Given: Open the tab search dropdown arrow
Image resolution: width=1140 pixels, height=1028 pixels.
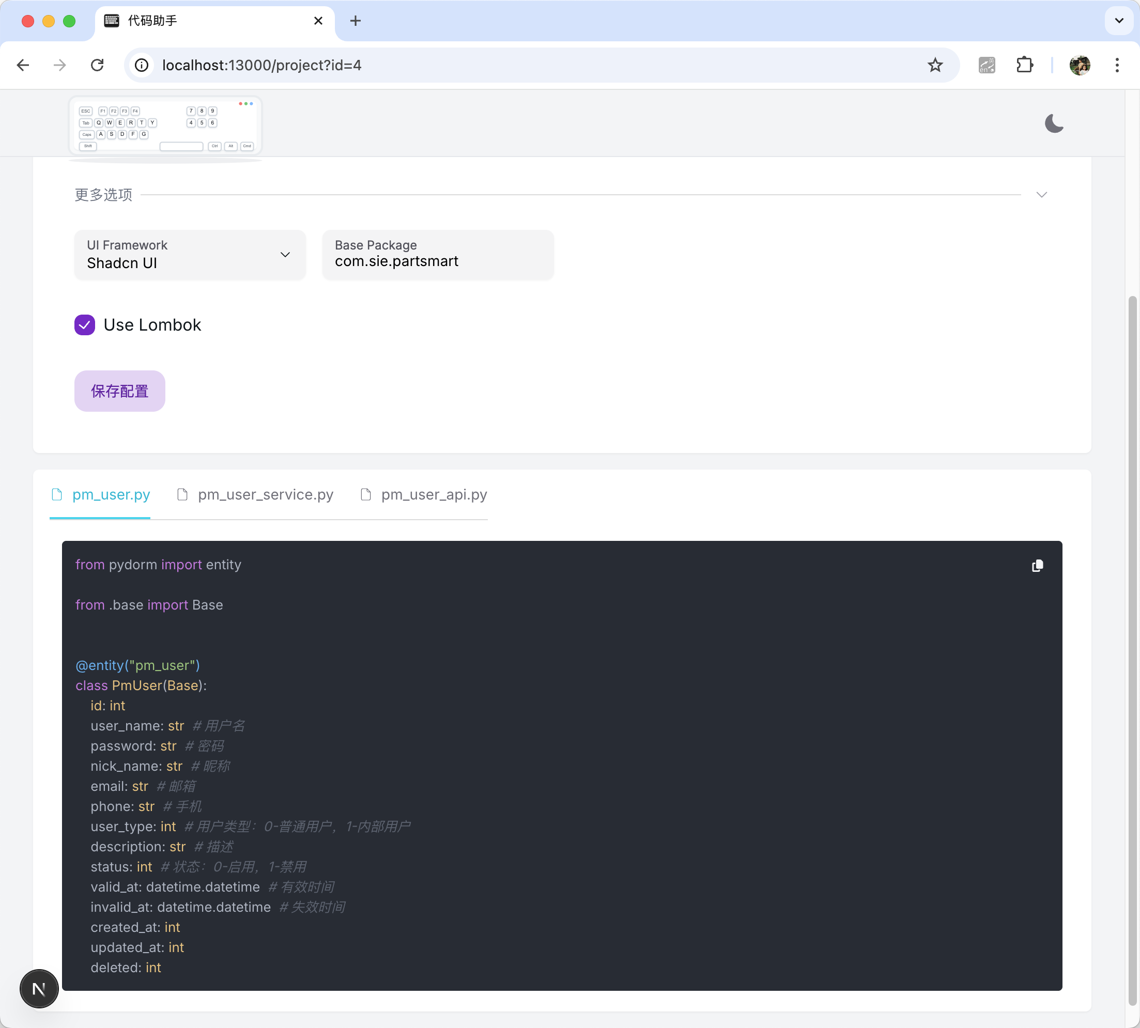Looking at the screenshot, I should (1118, 21).
